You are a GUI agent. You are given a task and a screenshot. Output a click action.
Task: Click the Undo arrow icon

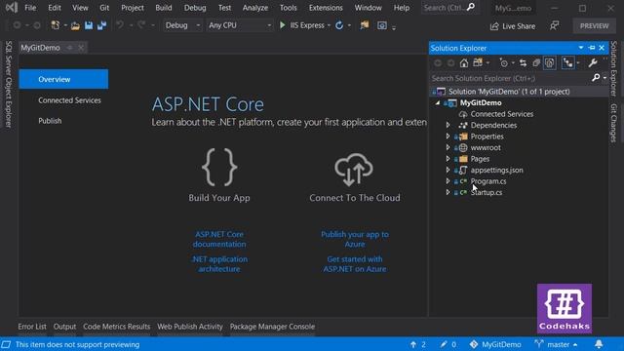[x=119, y=25]
